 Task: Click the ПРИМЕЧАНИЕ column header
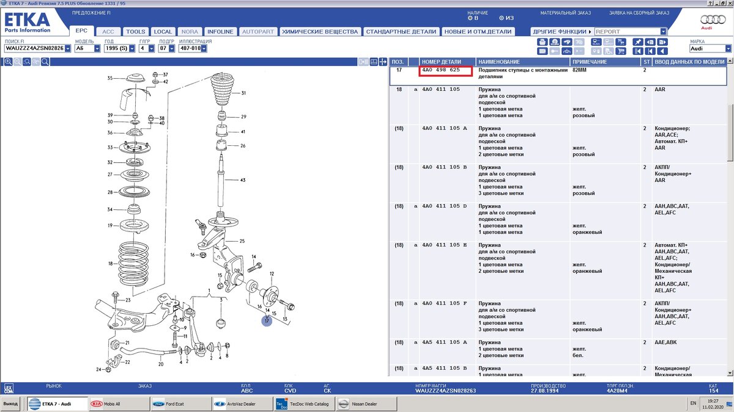point(605,62)
